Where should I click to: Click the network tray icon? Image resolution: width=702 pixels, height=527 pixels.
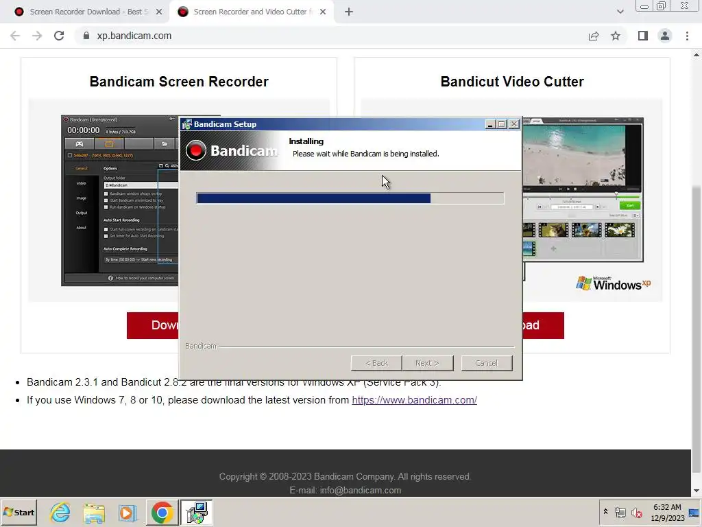click(x=620, y=512)
